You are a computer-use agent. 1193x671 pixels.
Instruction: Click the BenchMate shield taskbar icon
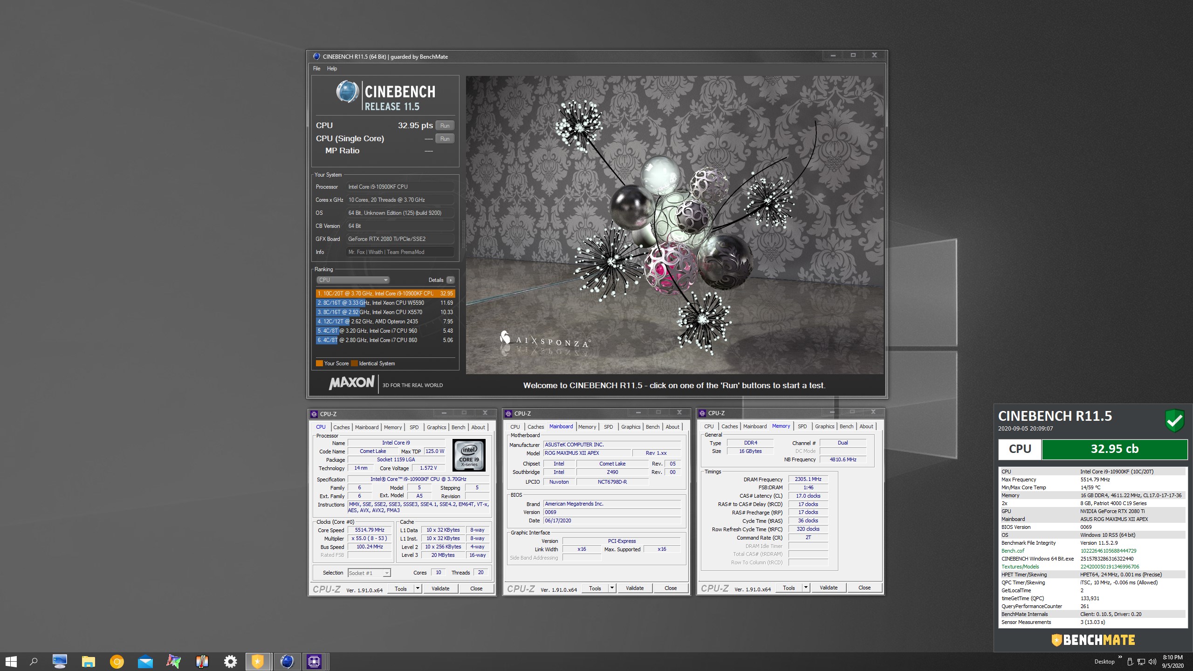pos(258,661)
